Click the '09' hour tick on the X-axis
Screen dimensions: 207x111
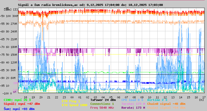[x=142, y=97]
